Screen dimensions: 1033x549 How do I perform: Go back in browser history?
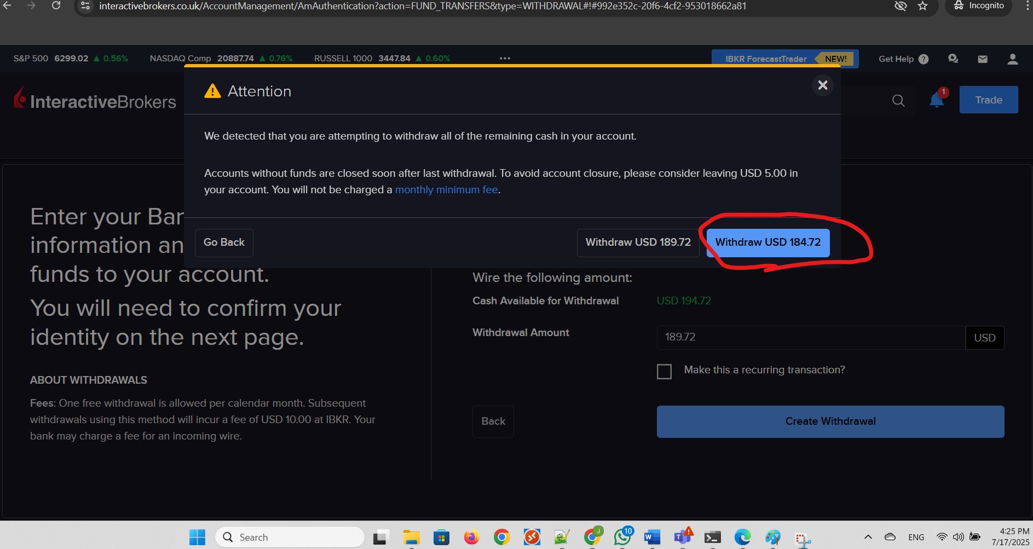point(8,6)
